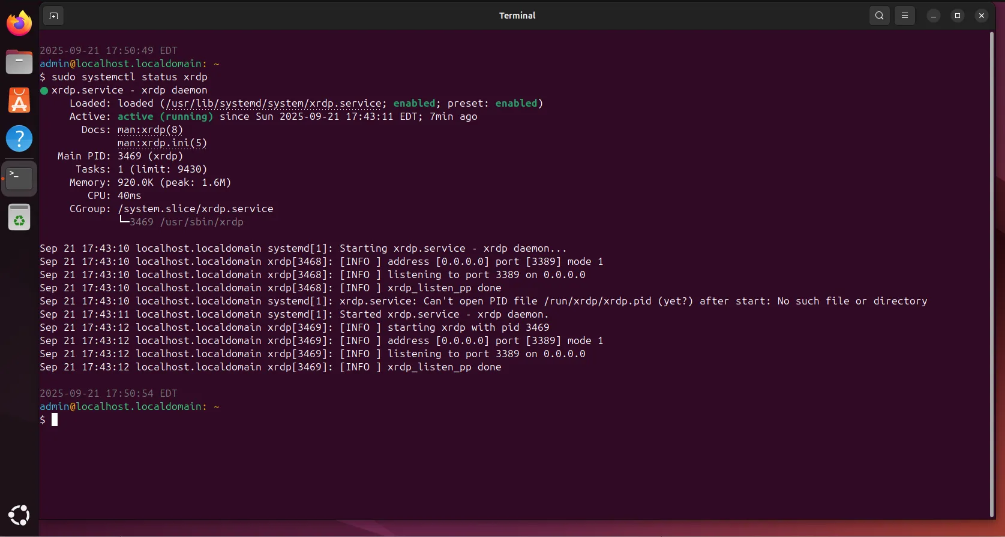Open the man:xrdp.ini(5) doc link
The height and width of the screenshot is (537, 1005).
click(163, 143)
